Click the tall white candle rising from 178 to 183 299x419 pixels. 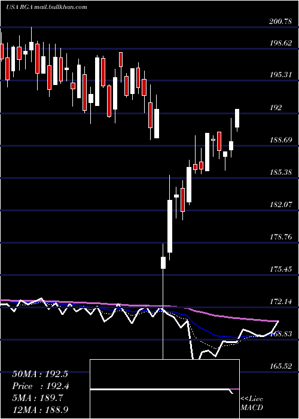tap(169, 226)
